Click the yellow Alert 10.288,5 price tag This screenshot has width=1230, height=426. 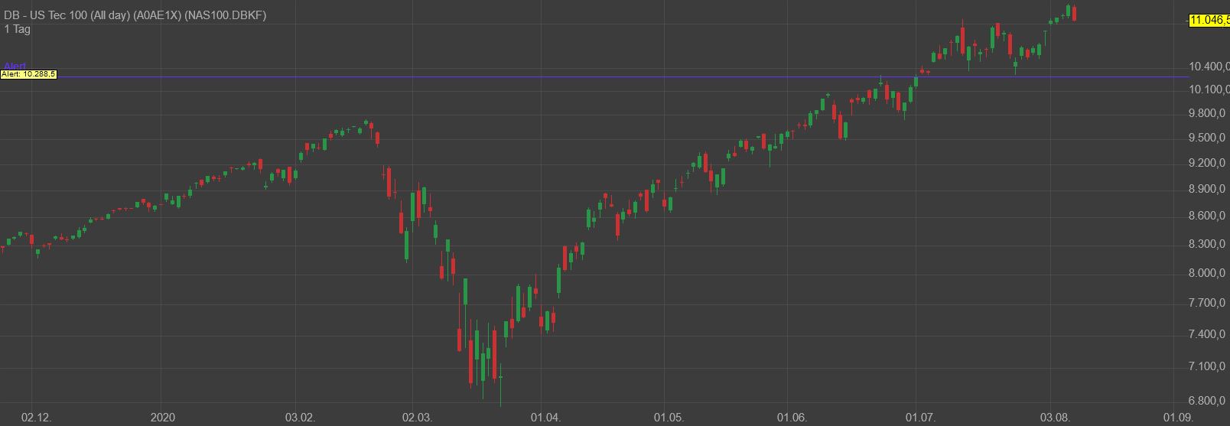28,74
